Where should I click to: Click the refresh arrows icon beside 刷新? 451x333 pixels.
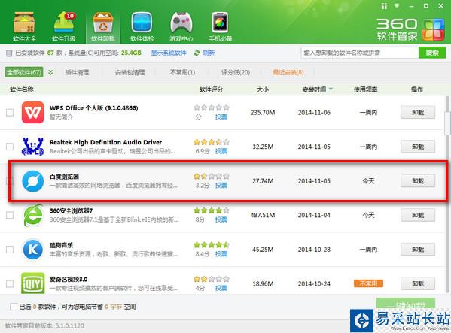[197, 53]
